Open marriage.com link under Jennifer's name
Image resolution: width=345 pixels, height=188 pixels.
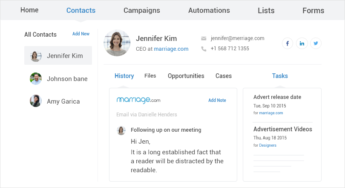tap(171, 49)
